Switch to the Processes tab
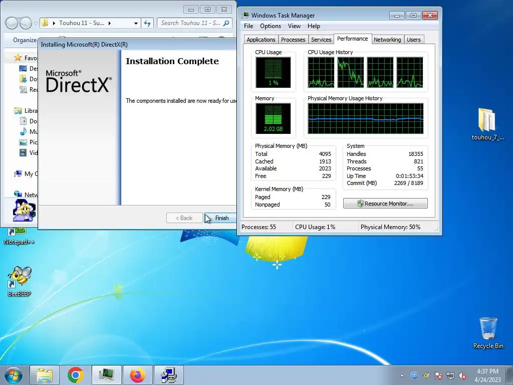Screen dimensions: 513x385 pyautogui.click(x=293, y=40)
